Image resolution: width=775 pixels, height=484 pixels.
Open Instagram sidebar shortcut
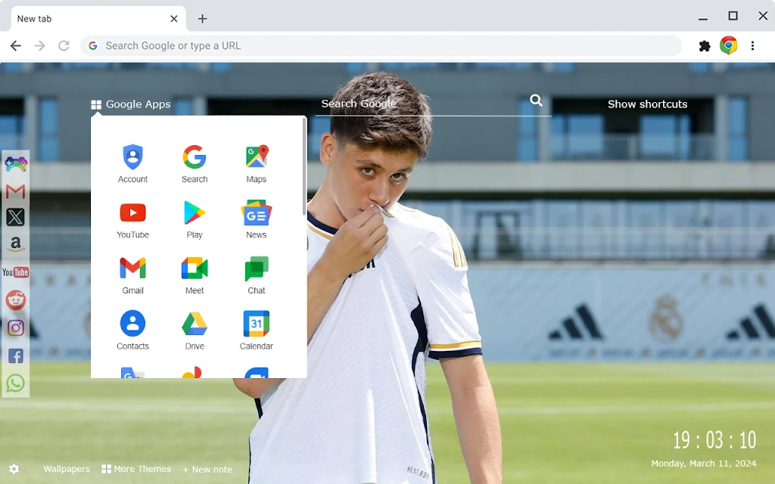(16, 328)
